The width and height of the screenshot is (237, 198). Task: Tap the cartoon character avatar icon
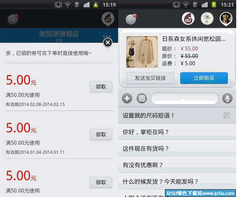coord(207,19)
